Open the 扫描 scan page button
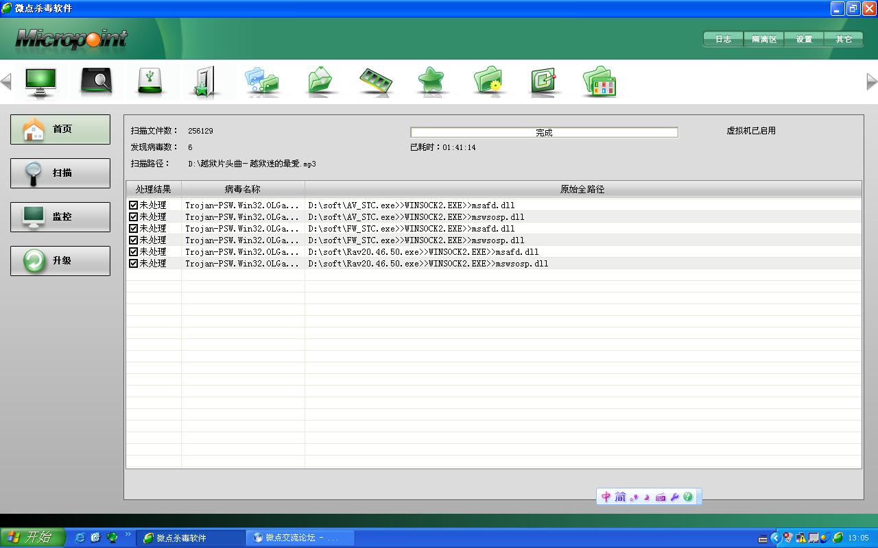Image resolution: width=878 pixels, height=548 pixels. pos(60,173)
